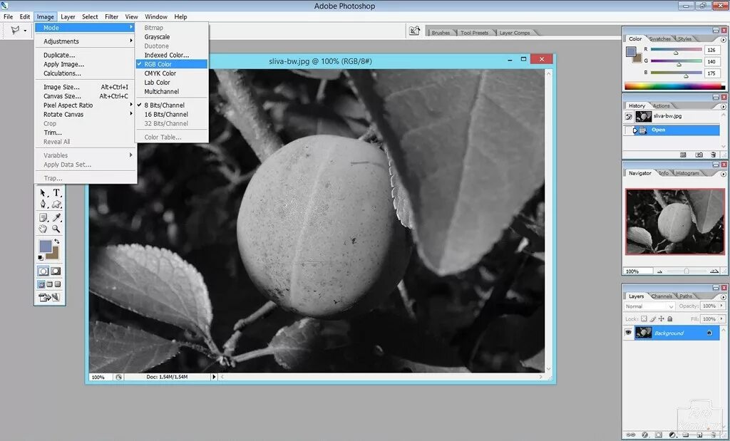The image size is (730, 441).
Task: Choose Full Screen with menu bar mode
Action: point(49,284)
